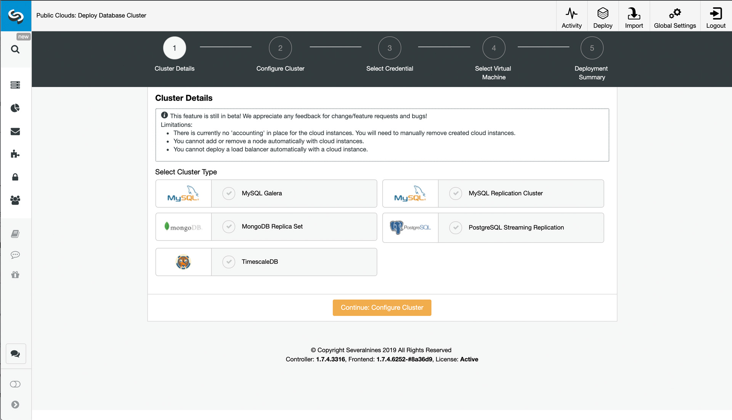The width and height of the screenshot is (732, 420).
Task: Click controller version 1.7.4.3316 text
Action: (x=331, y=359)
